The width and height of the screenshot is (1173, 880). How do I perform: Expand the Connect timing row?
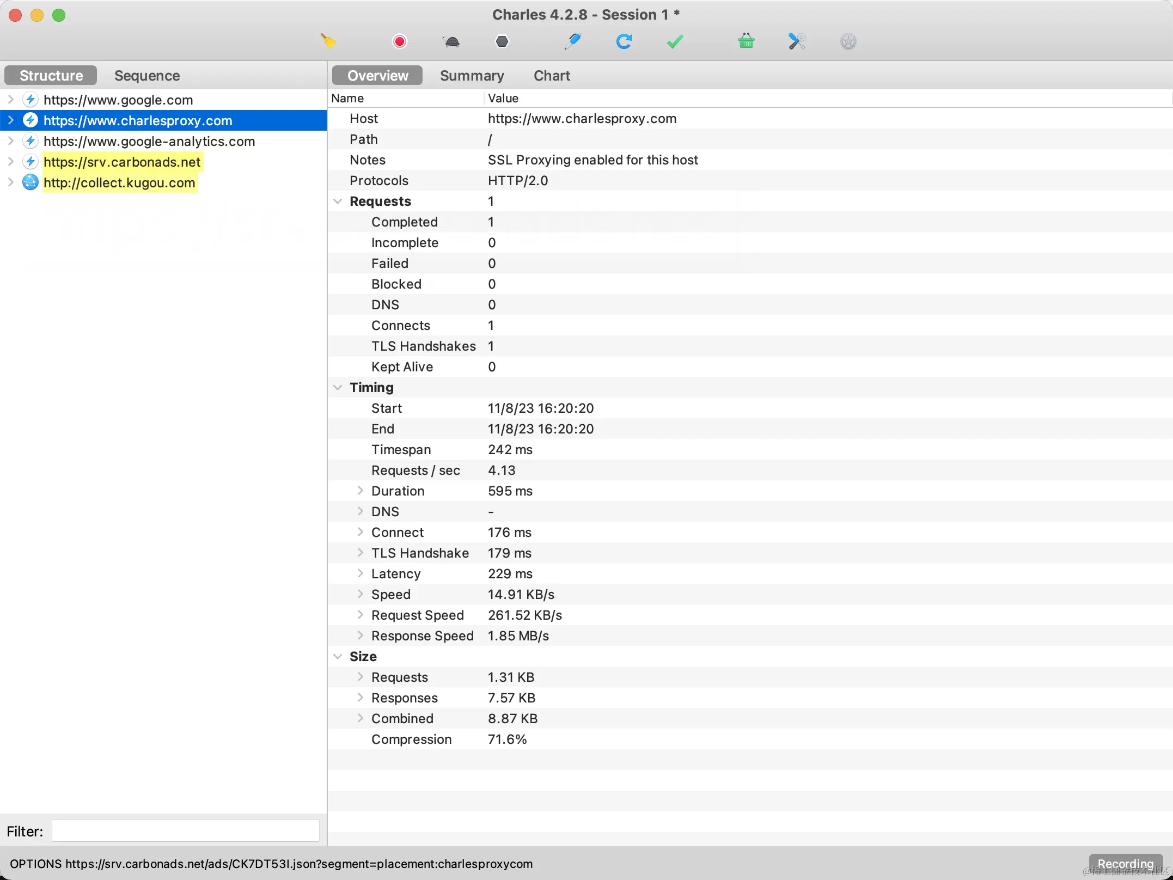pos(360,532)
